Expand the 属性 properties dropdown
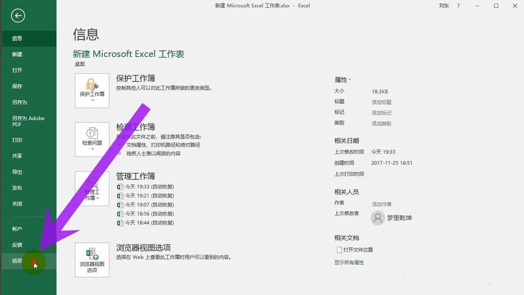 343,80
